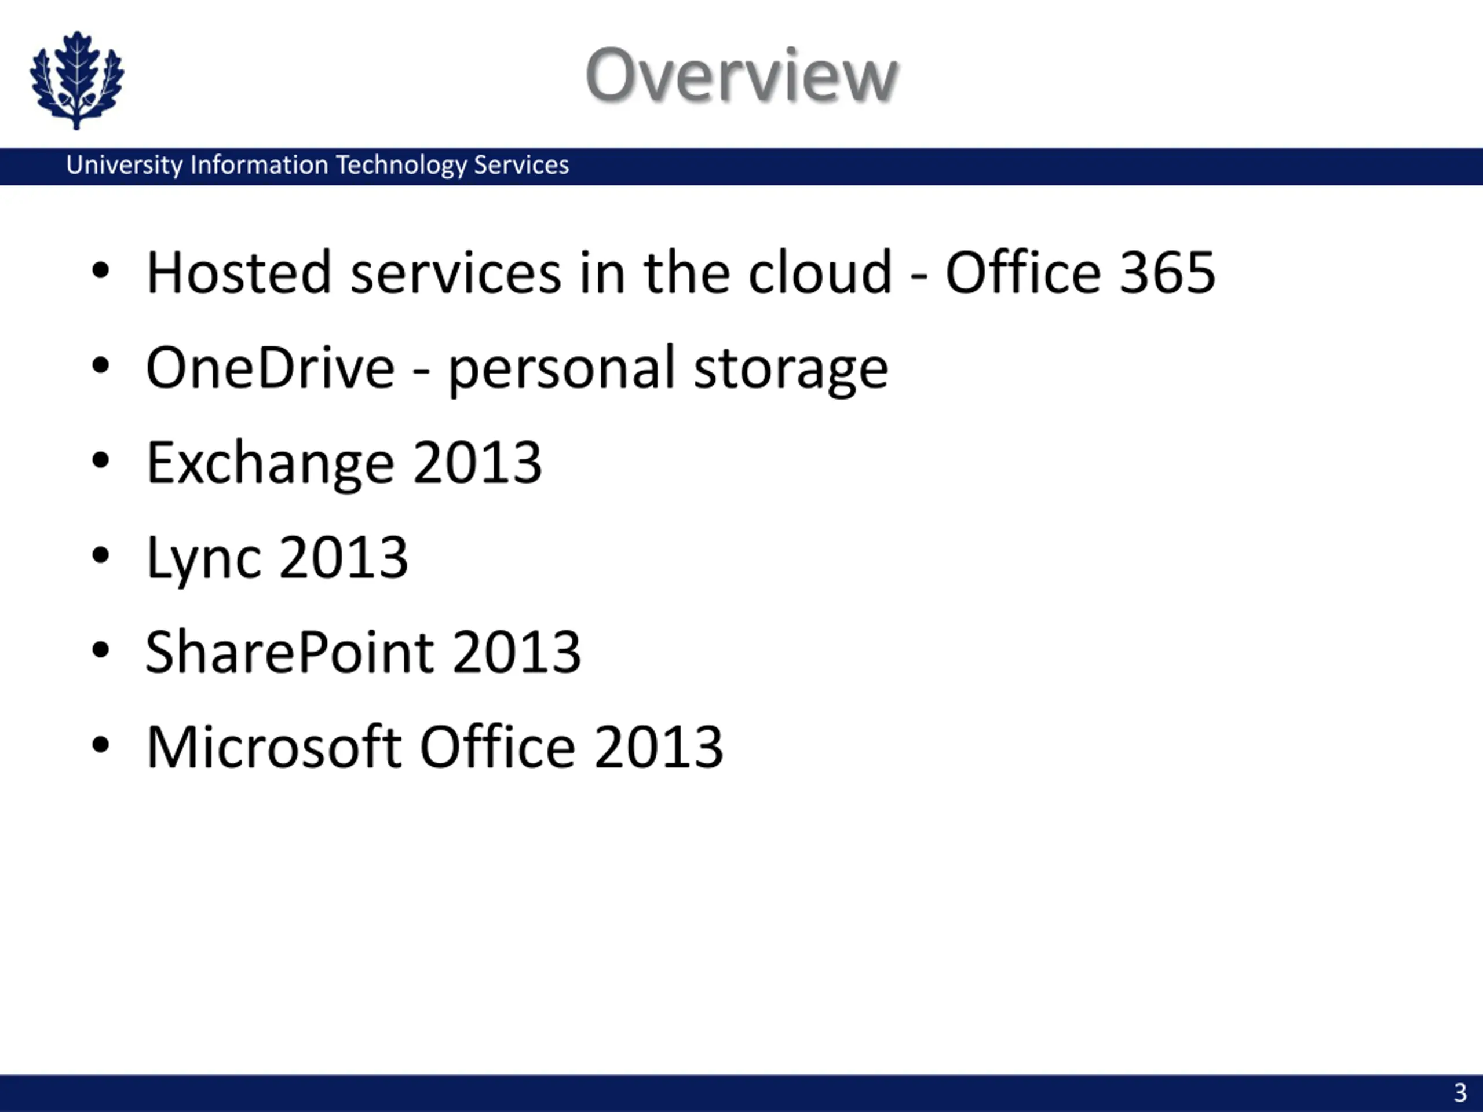
Task: Click the Exchange 2013 bullet text
Action: pos(344,463)
